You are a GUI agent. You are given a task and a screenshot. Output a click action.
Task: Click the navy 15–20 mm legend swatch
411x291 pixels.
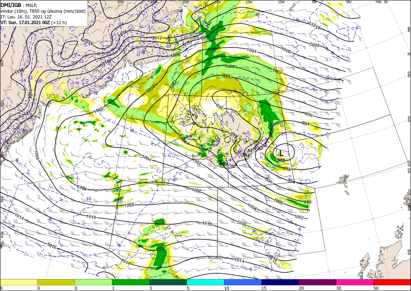(280, 282)
